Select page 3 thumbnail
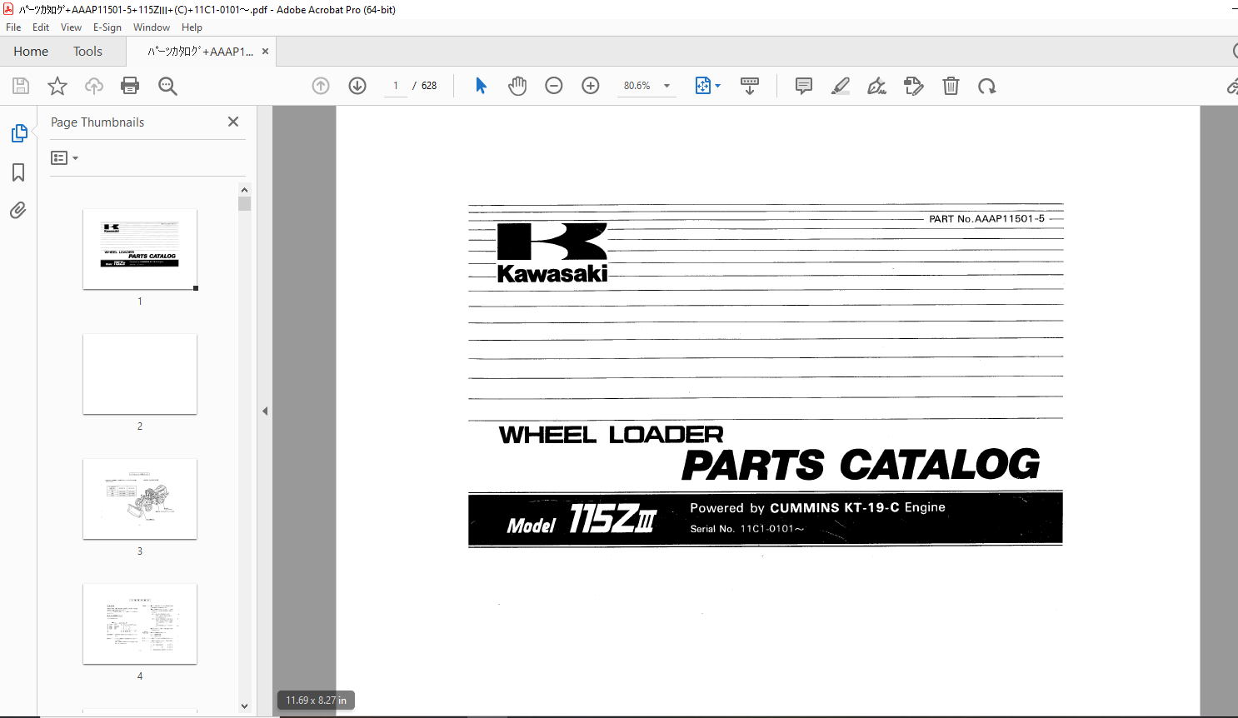 [140, 499]
